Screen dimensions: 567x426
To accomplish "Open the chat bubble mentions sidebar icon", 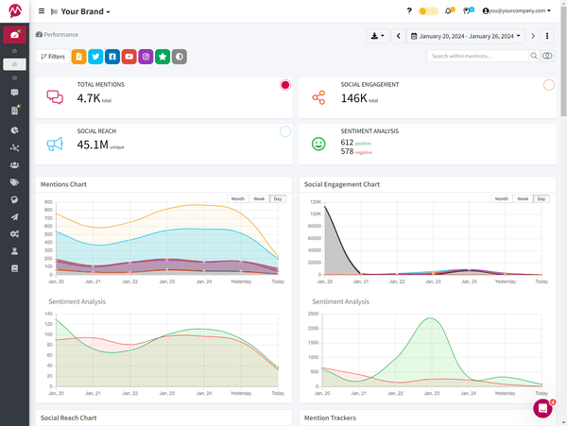I will tap(14, 93).
